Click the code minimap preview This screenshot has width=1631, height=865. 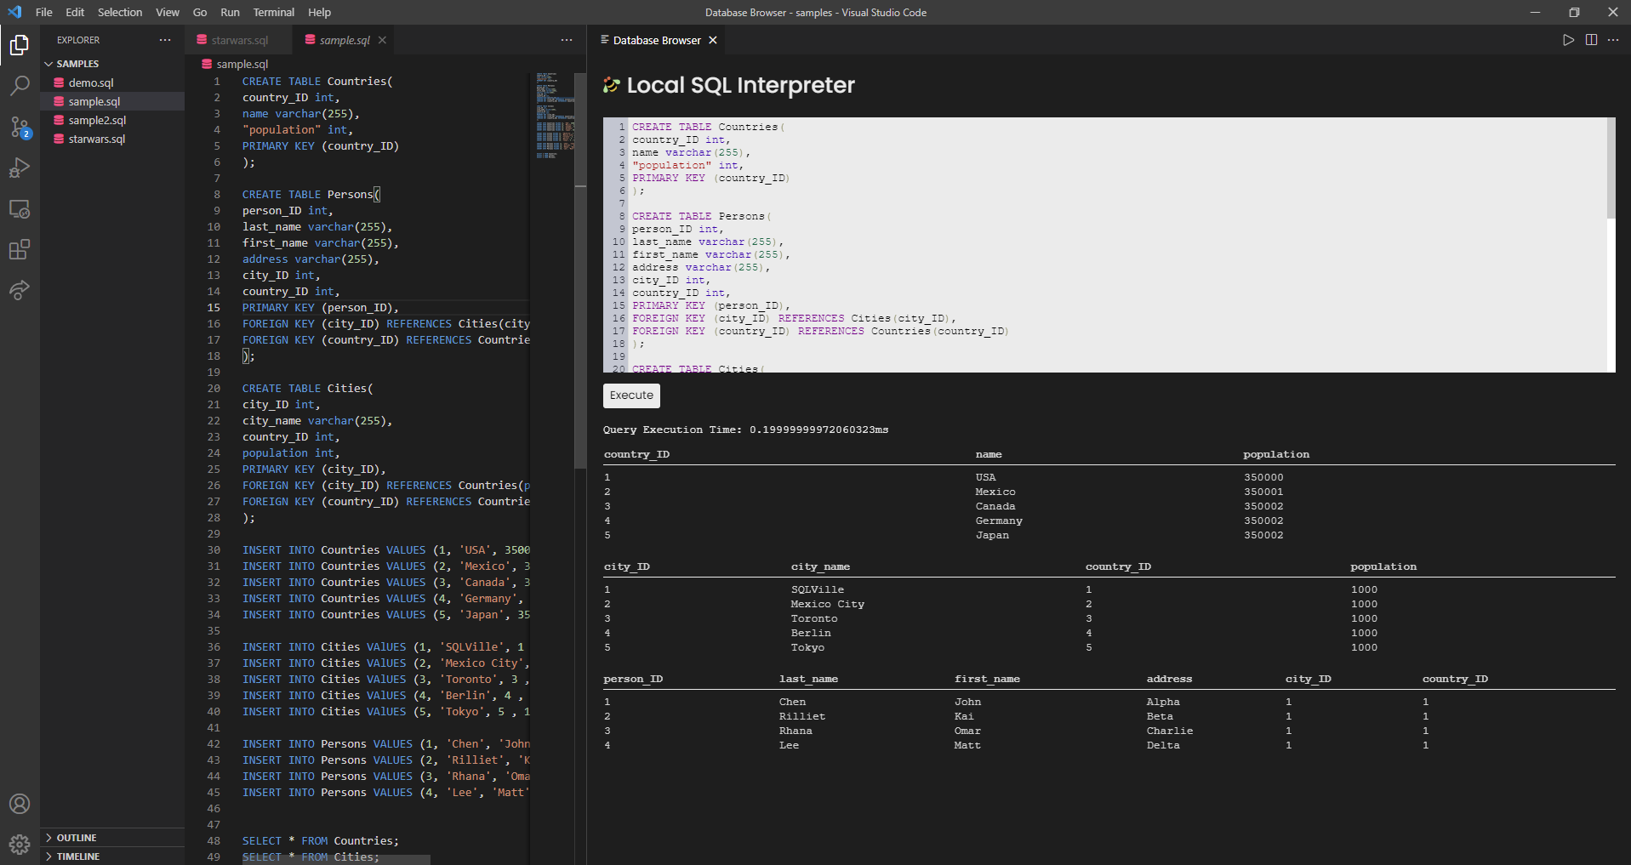point(554,116)
